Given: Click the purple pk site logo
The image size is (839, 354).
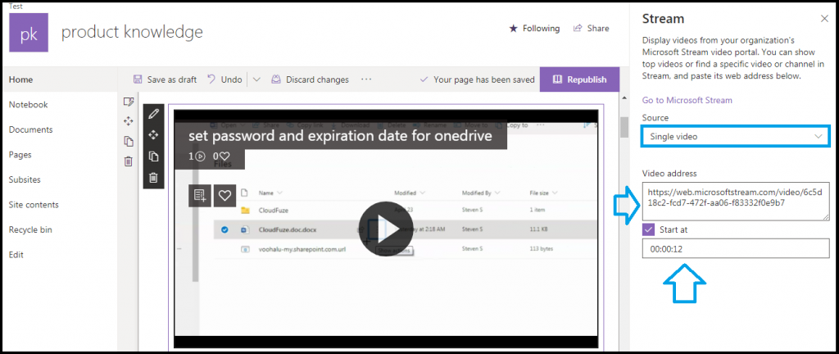Looking at the screenshot, I should click(x=29, y=32).
